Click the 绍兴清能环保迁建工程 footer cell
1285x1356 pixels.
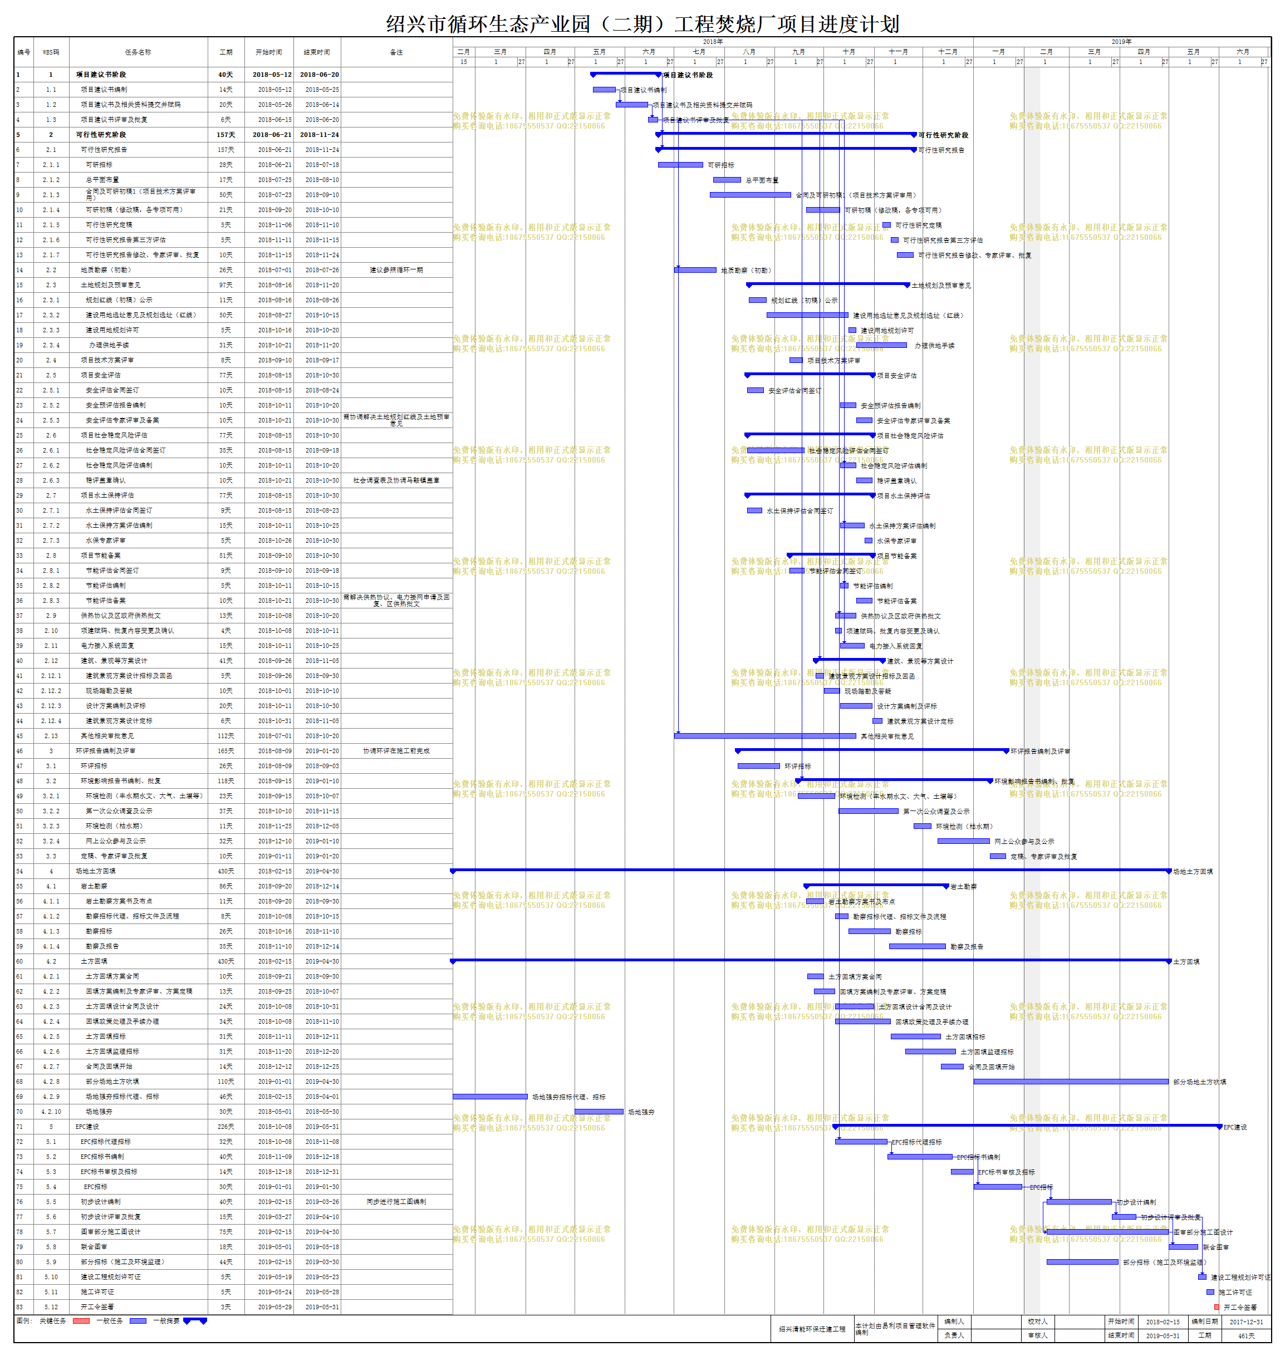tap(812, 1329)
